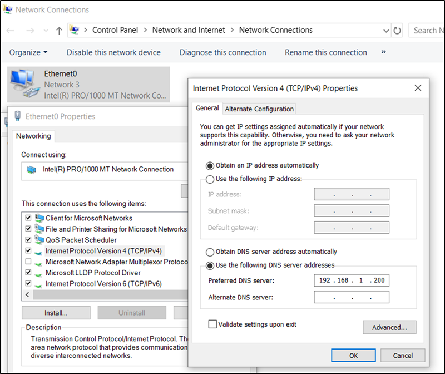445x374 pixels.
Task: Click the Alternate DNS server input field
Action: [x=352, y=297]
